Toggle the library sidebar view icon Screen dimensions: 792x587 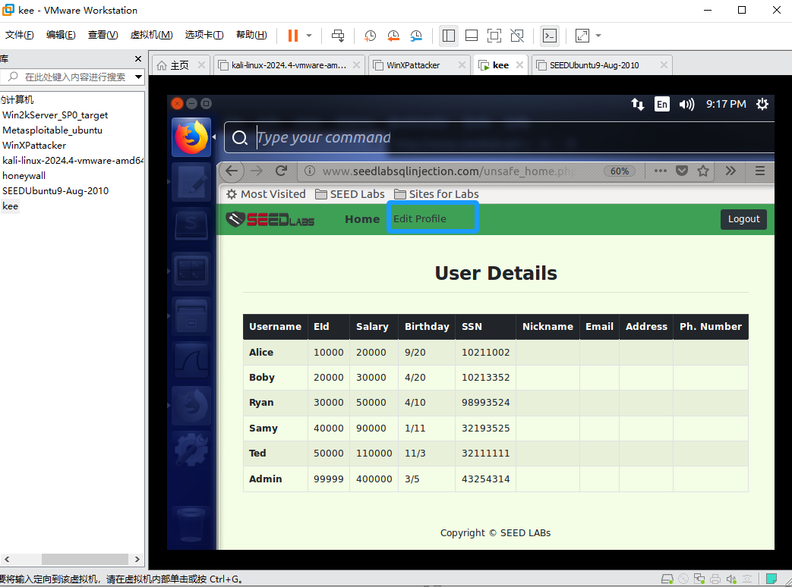coord(449,36)
